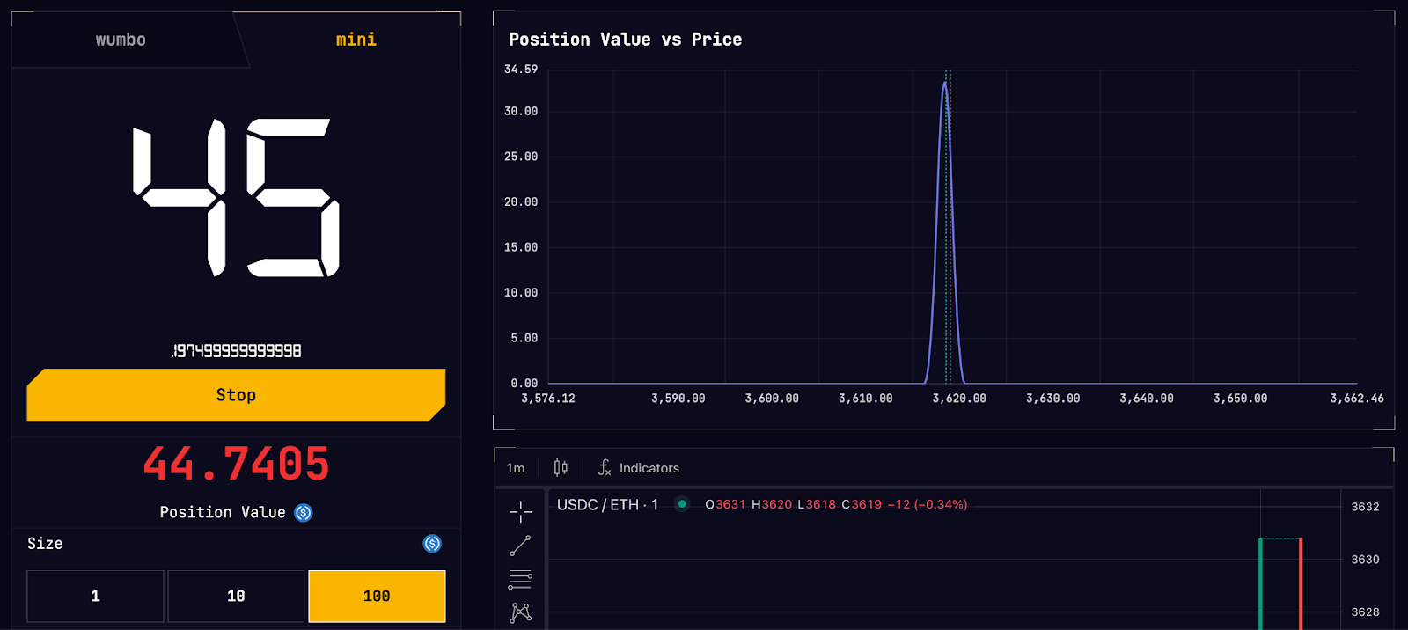The width and height of the screenshot is (1408, 630).
Task: Click the yellow Stop button
Action: 236,395
